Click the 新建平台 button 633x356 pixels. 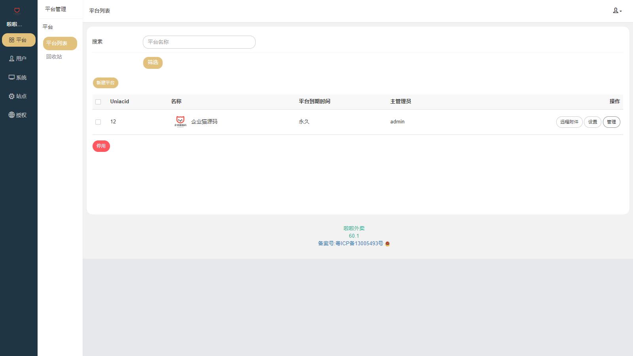(x=105, y=83)
